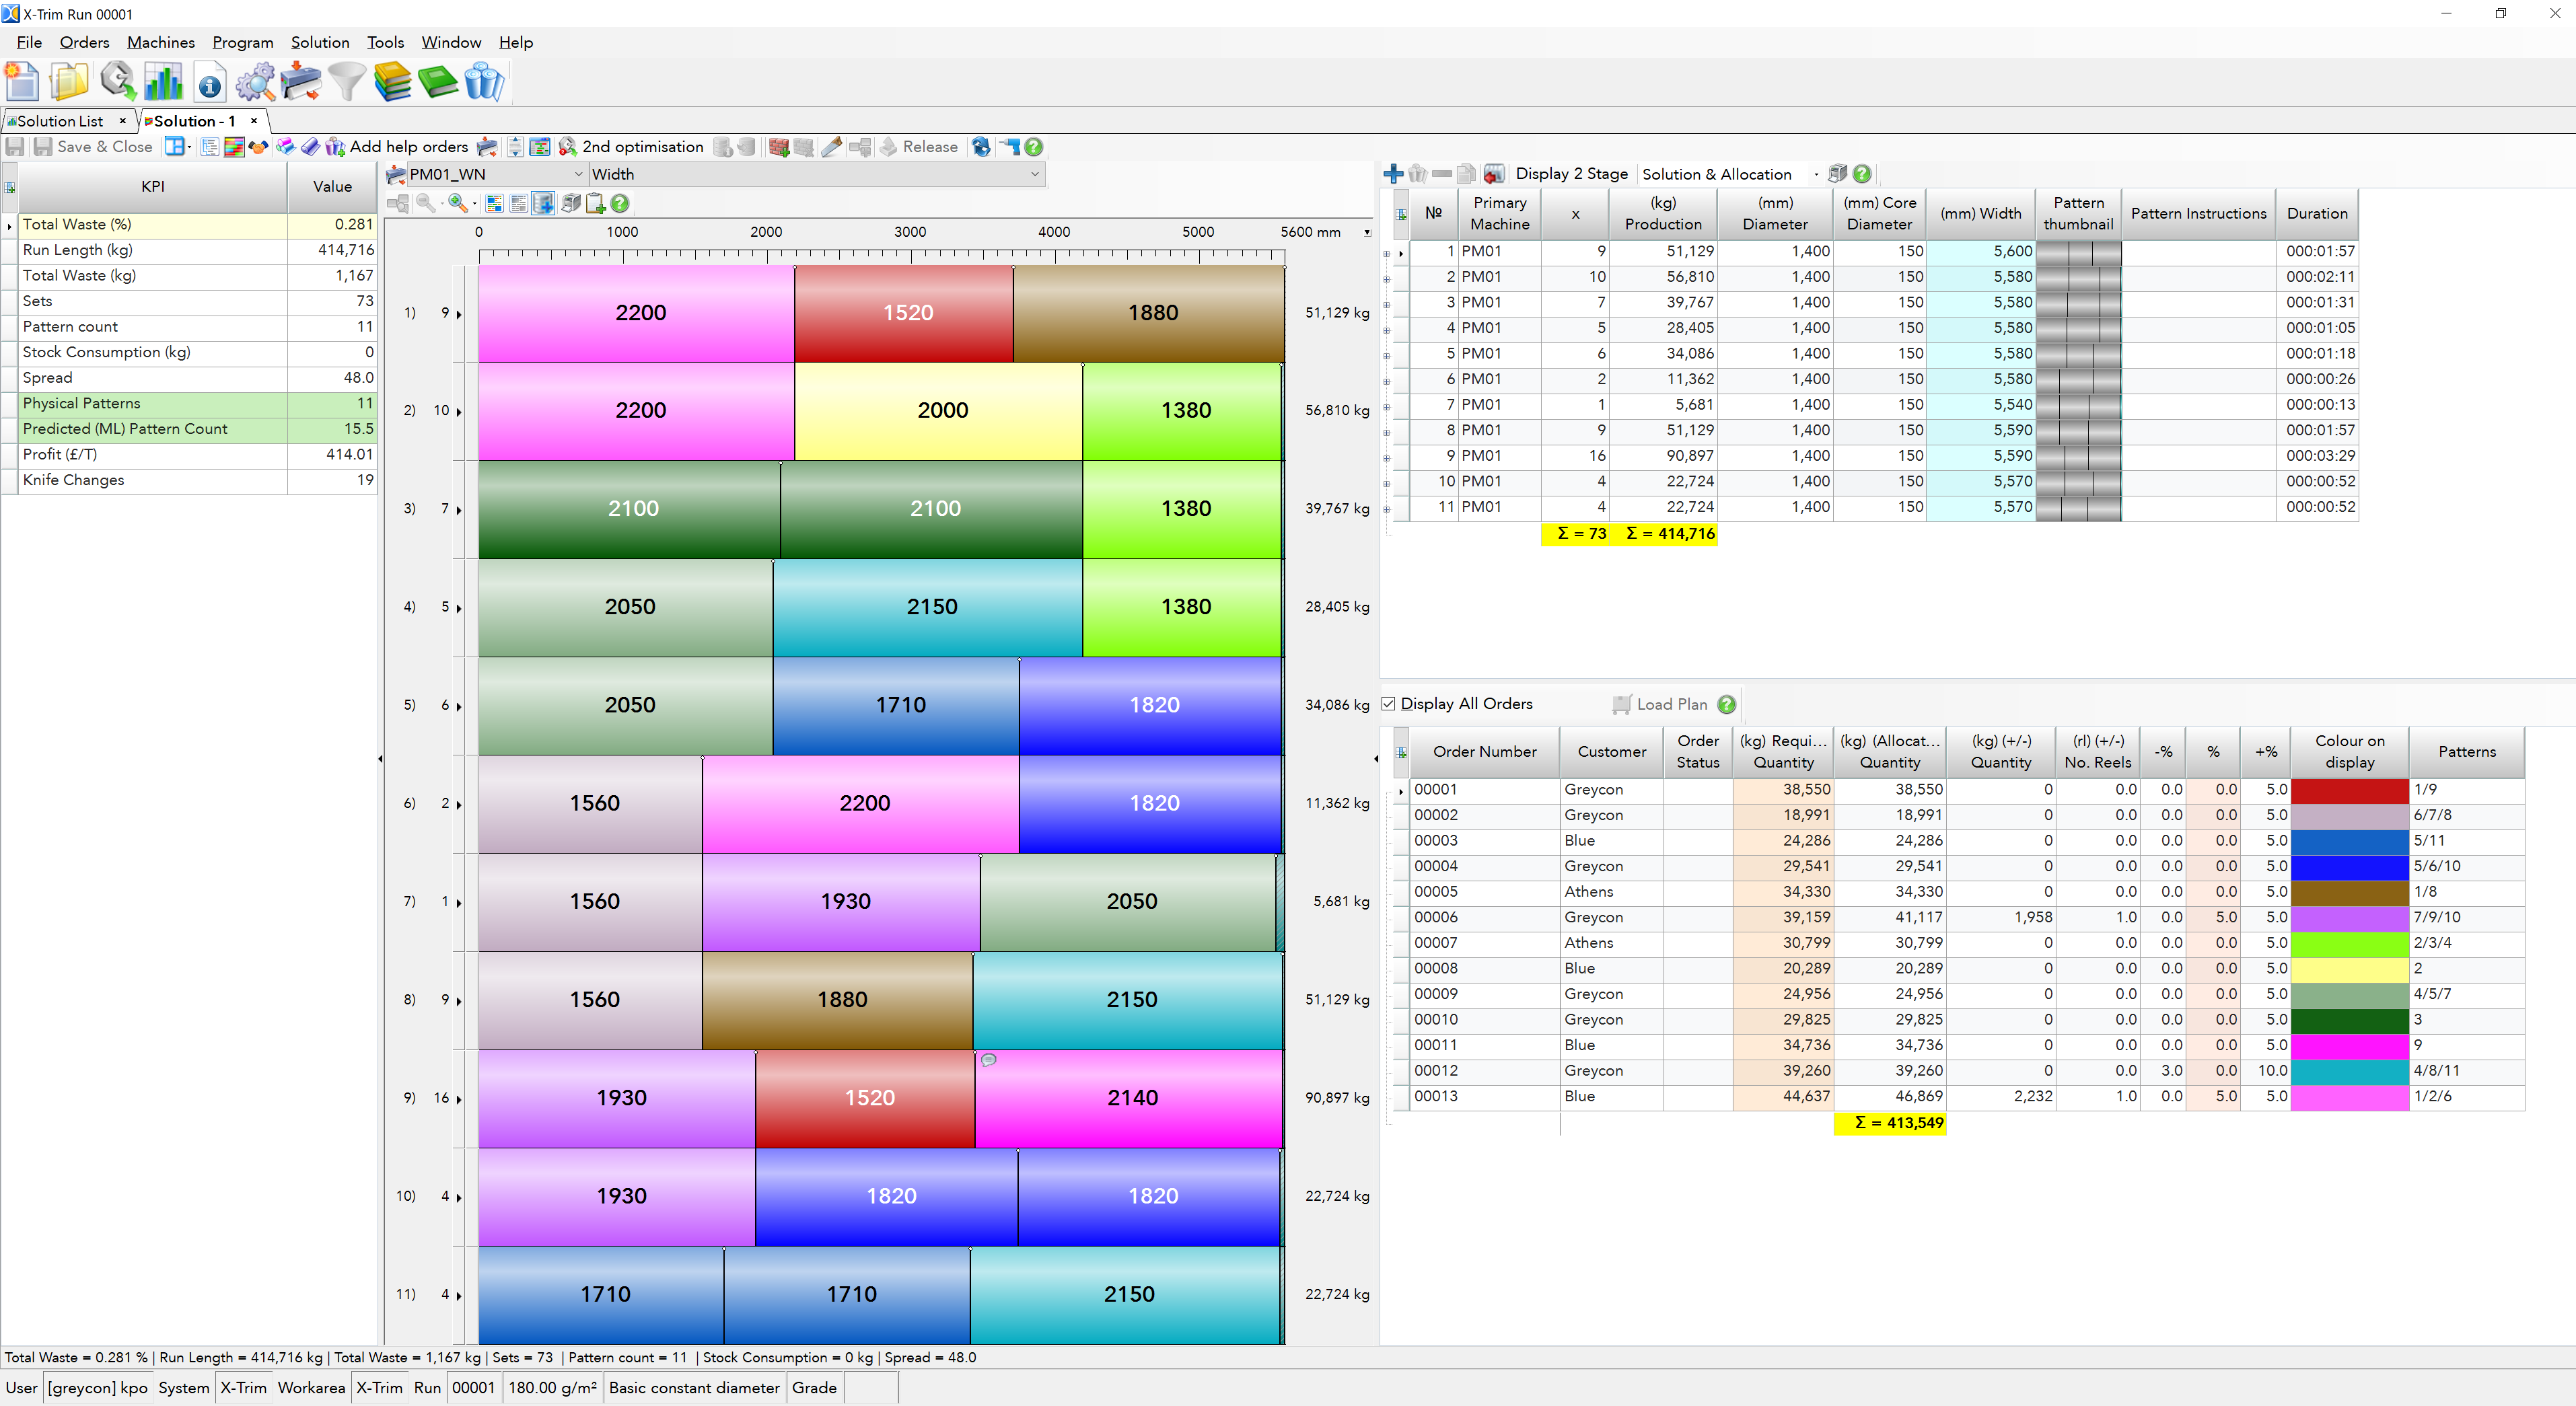
Task: Click the Save & Close button
Action: pos(93,147)
